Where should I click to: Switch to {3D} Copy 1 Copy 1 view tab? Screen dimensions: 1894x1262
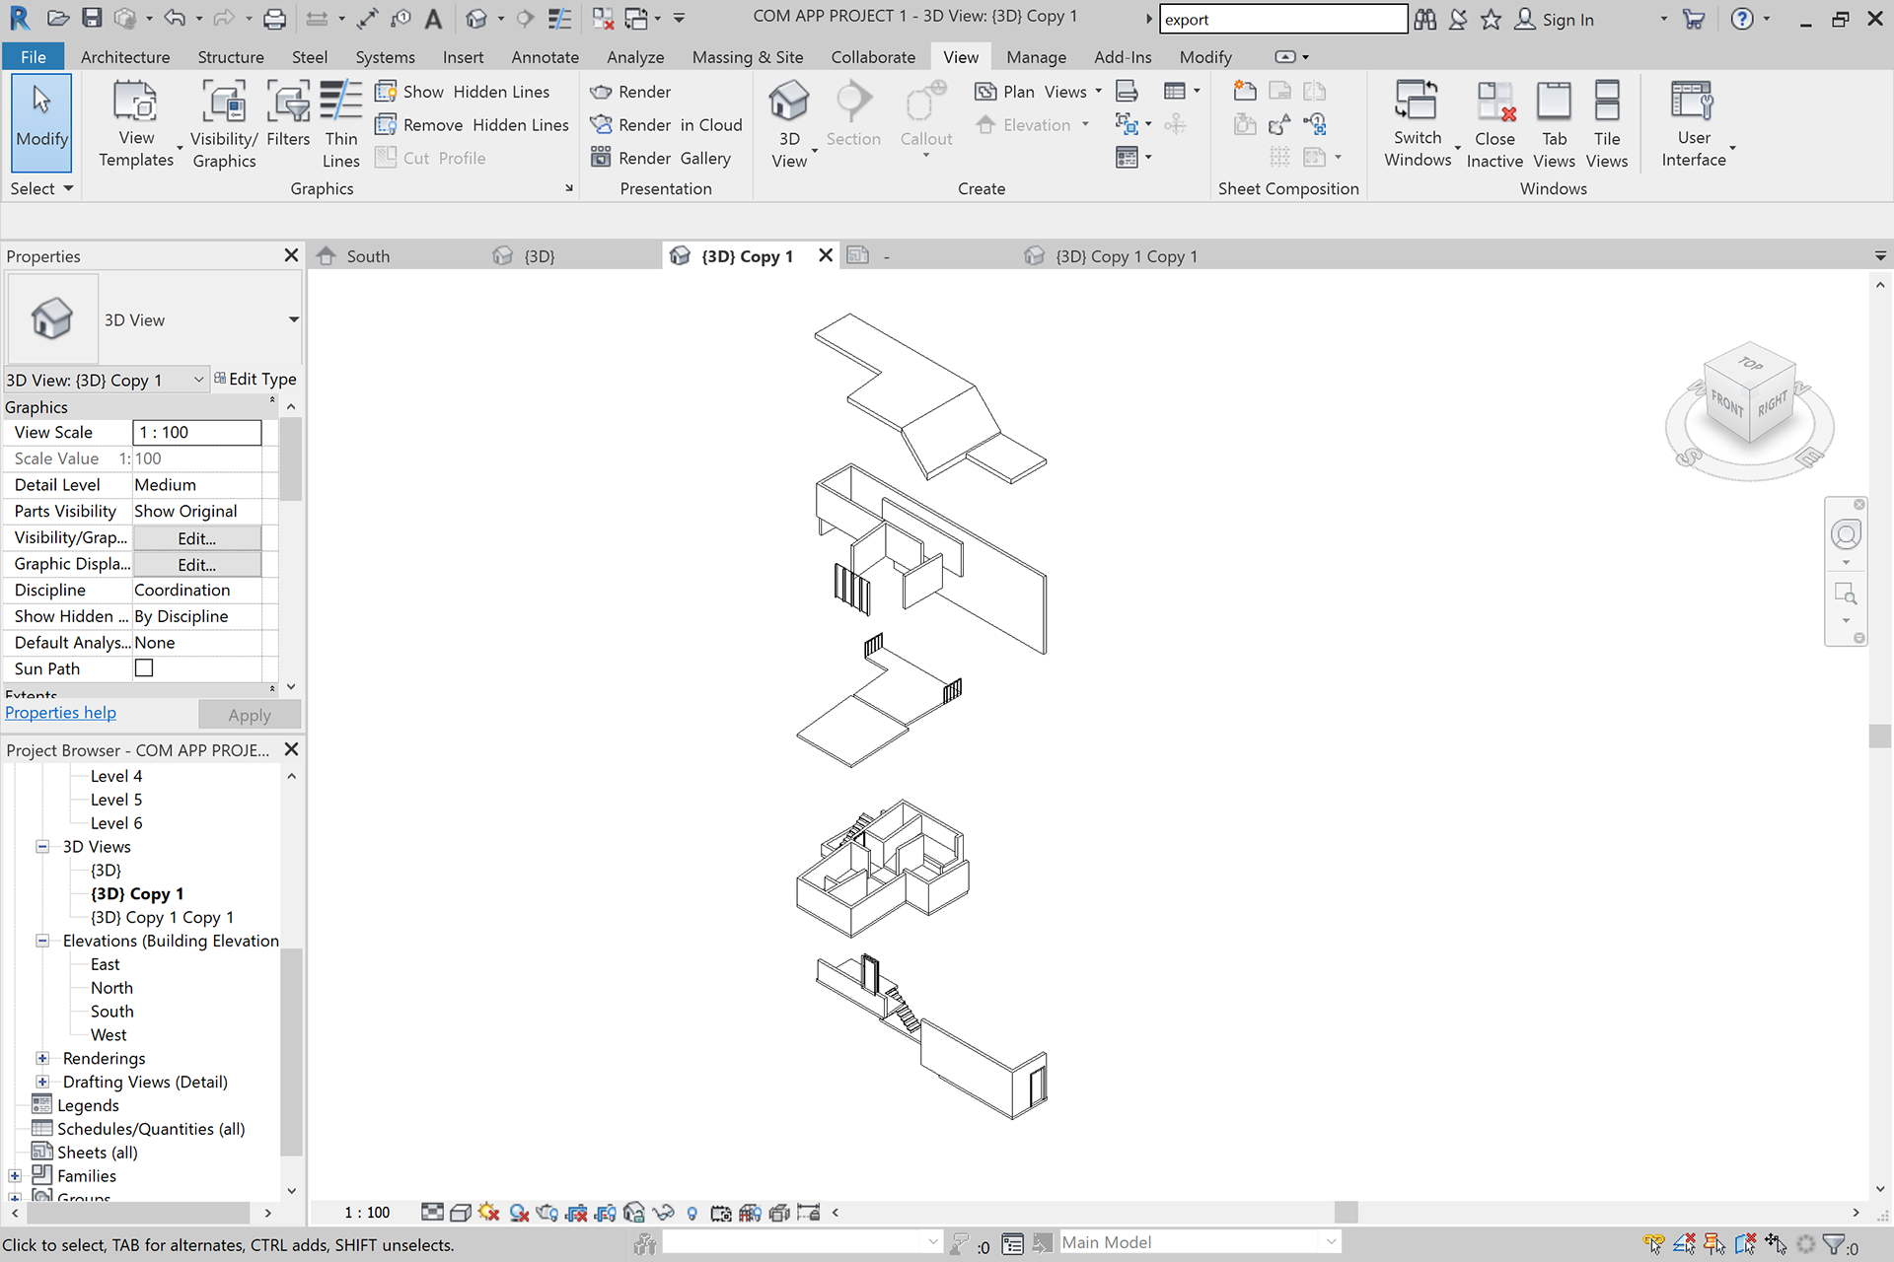click(1126, 256)
